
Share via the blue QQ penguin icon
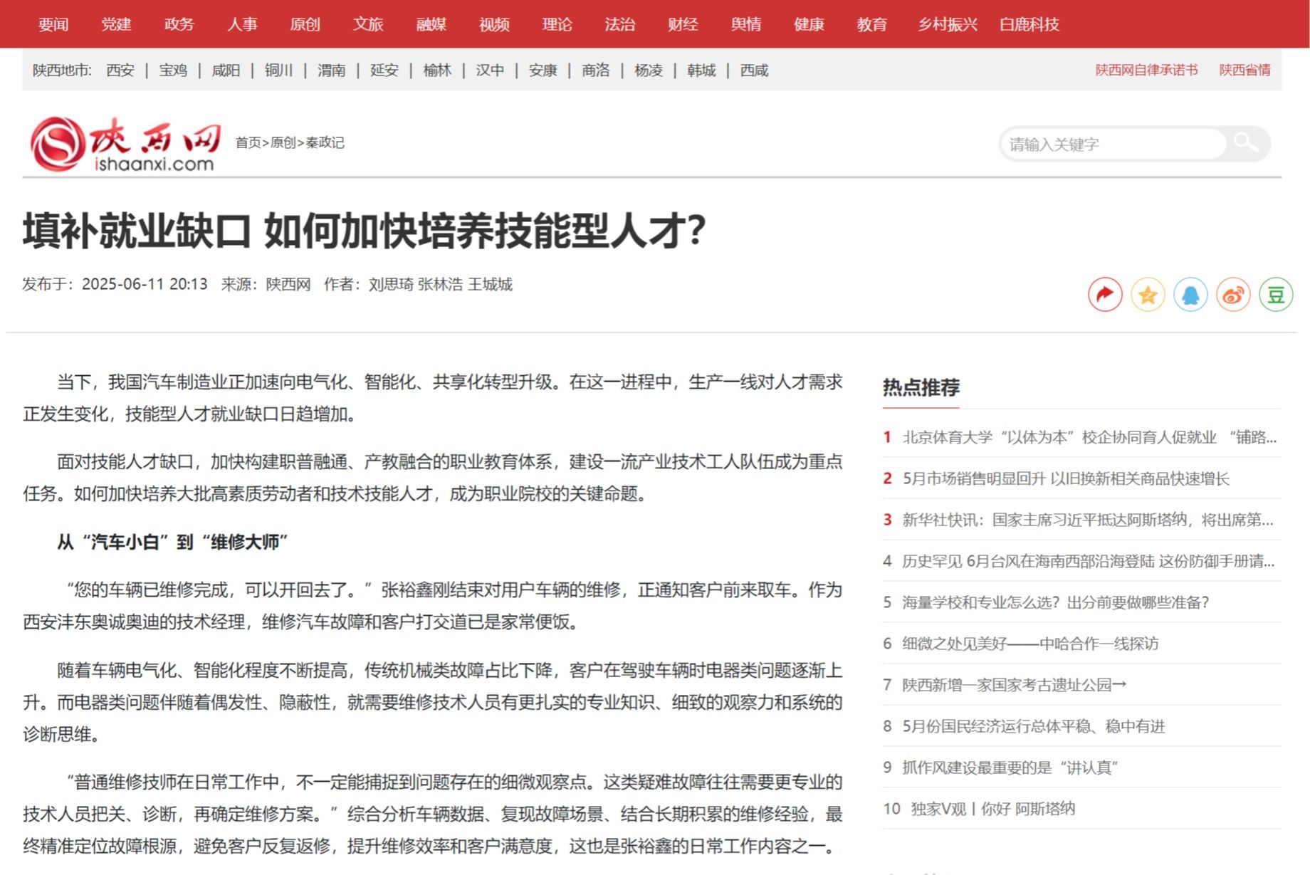[x=1190, y=295]
